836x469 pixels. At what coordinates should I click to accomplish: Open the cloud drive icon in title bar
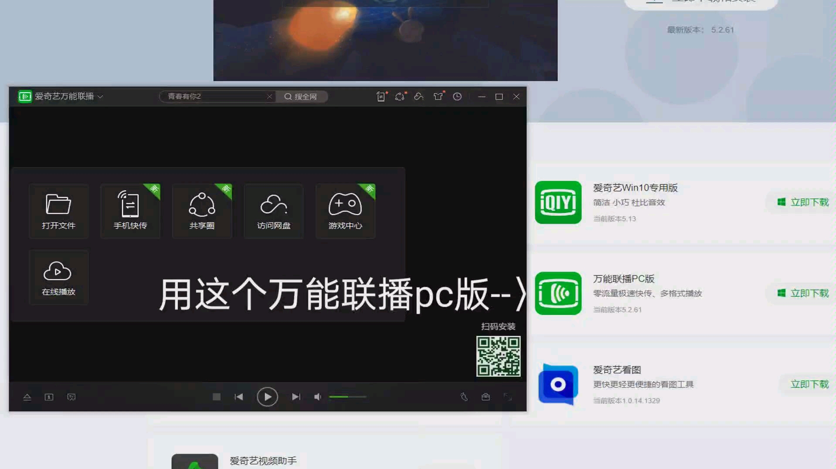(419, 97)
